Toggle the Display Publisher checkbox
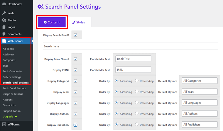 point(75,125)
